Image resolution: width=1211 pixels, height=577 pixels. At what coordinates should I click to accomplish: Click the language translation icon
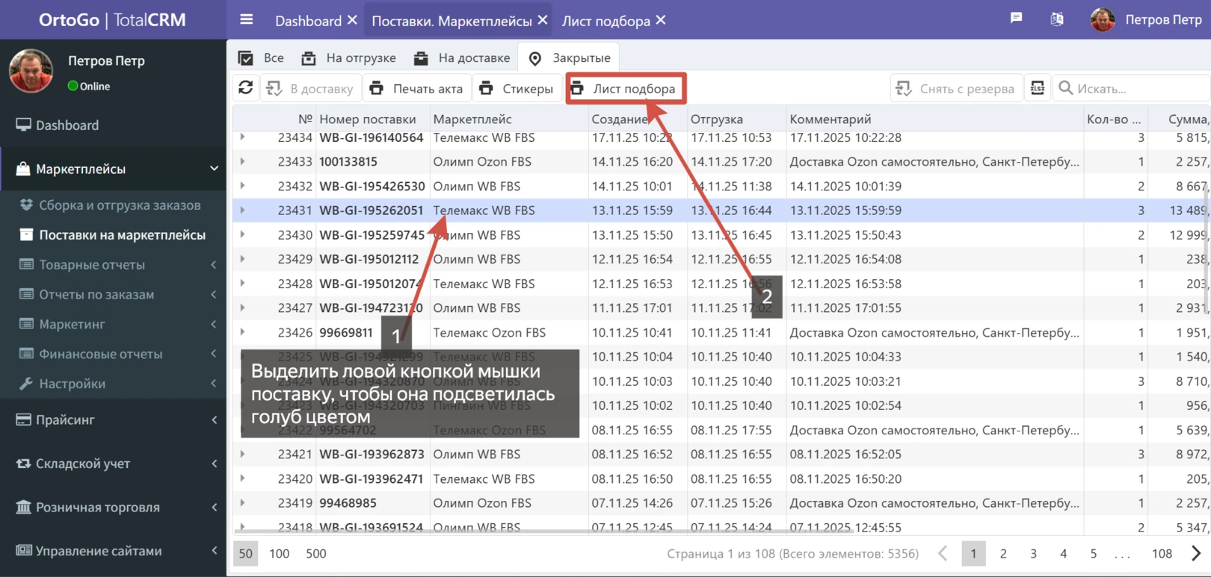[1056, 19]
